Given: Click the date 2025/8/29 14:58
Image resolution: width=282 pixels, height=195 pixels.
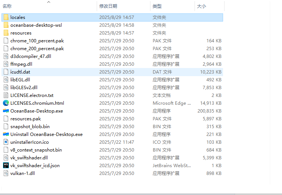Looking at the screenshot, I should pos(116,25).
